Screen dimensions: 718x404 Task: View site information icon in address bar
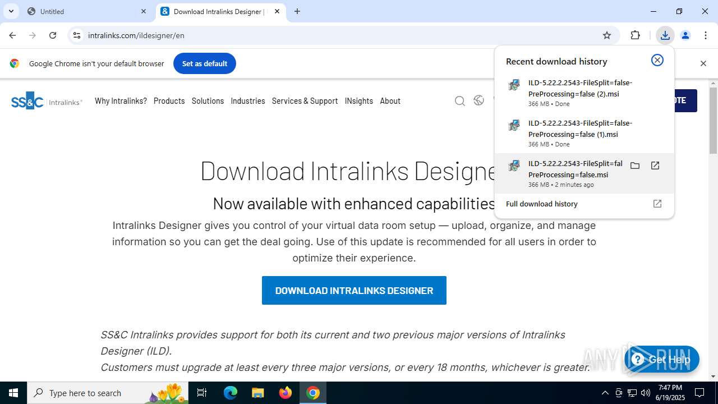[x=77, y=35]
